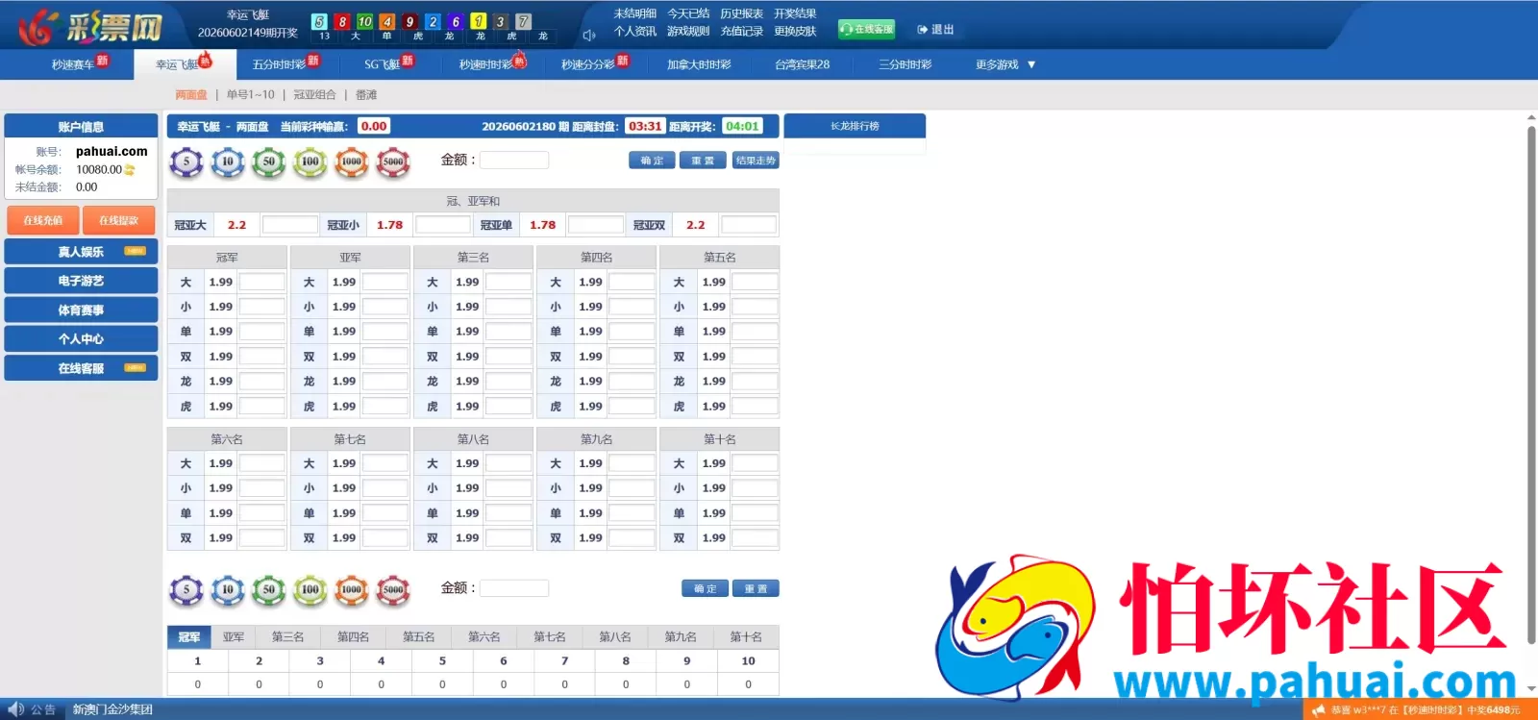Open the SG飞艇 game tab
This screenshot has width=1538, height=720.
click(x=382, y=64)
